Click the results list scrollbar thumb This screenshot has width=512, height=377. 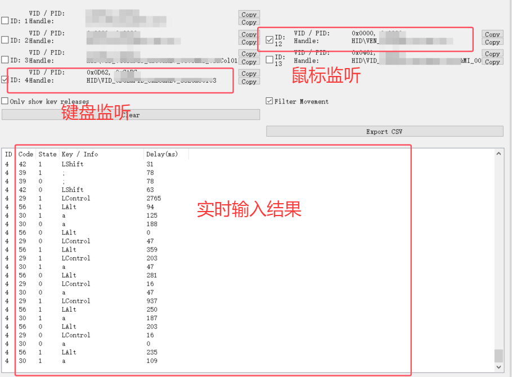click(498, 356)
